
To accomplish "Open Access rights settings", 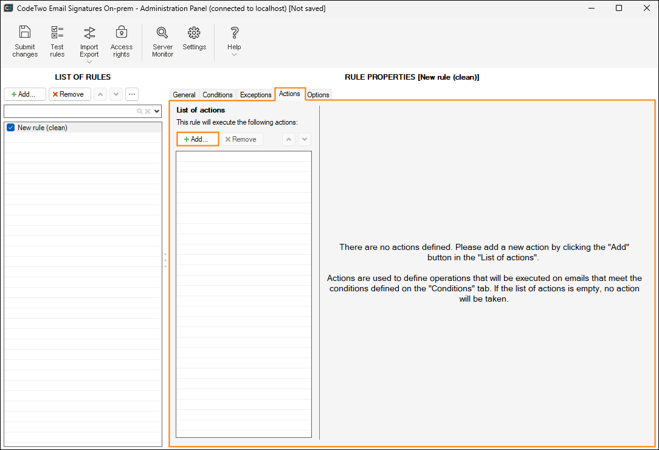I will point(121,33).
